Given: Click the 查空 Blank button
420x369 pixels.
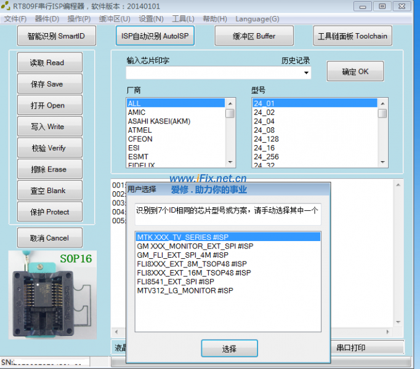Looking at the screenshot, I should [x=50, y=190].
